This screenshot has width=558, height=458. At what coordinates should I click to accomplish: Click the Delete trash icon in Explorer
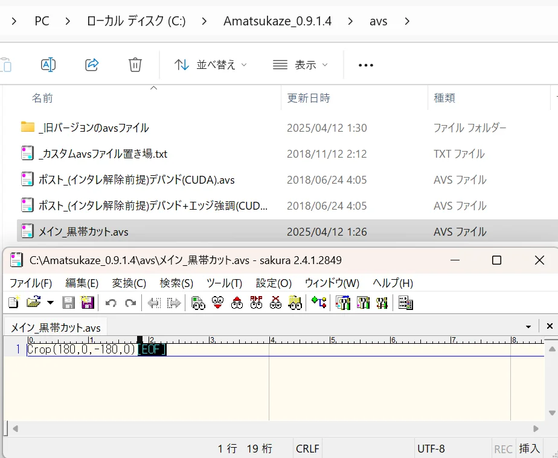pos(135,65)
